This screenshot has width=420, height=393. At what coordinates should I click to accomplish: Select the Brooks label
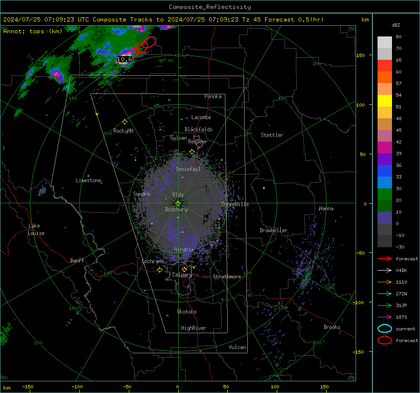(332, 327)
